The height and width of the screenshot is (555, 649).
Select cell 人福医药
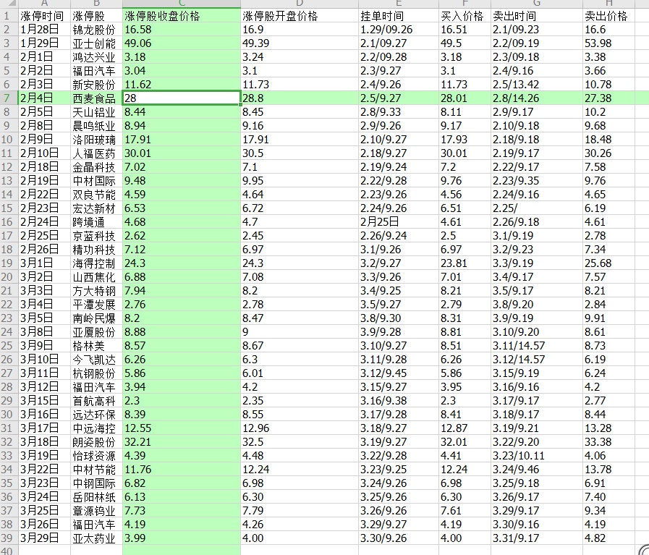96,153
